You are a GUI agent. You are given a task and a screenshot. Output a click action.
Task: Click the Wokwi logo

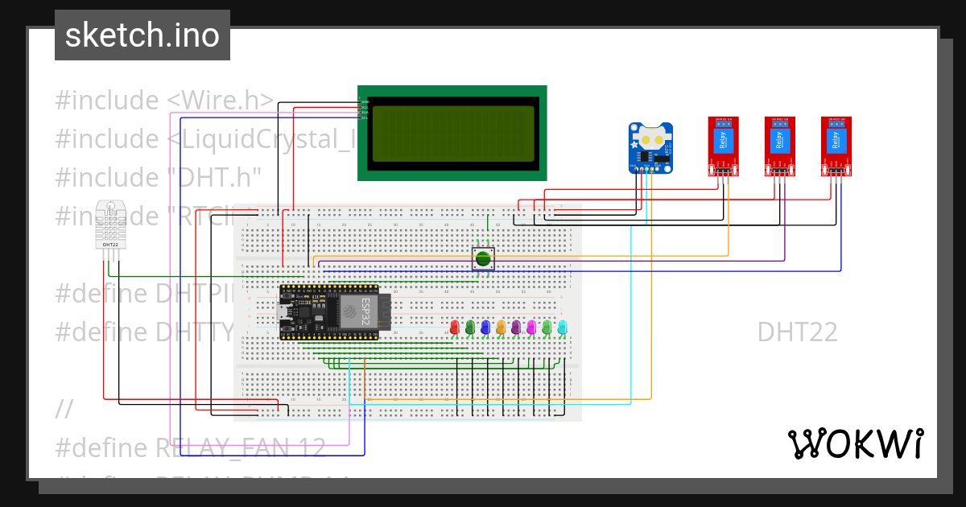coord(857,443)
